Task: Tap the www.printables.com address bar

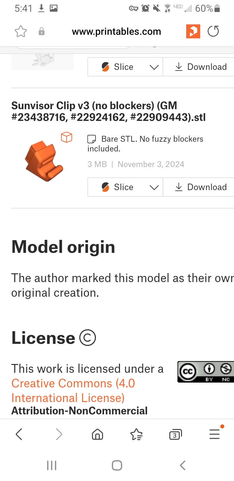Action: click(116, 32)
